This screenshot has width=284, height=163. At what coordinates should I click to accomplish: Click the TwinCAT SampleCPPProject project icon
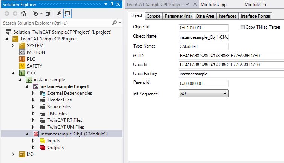(x=15, y=39)
